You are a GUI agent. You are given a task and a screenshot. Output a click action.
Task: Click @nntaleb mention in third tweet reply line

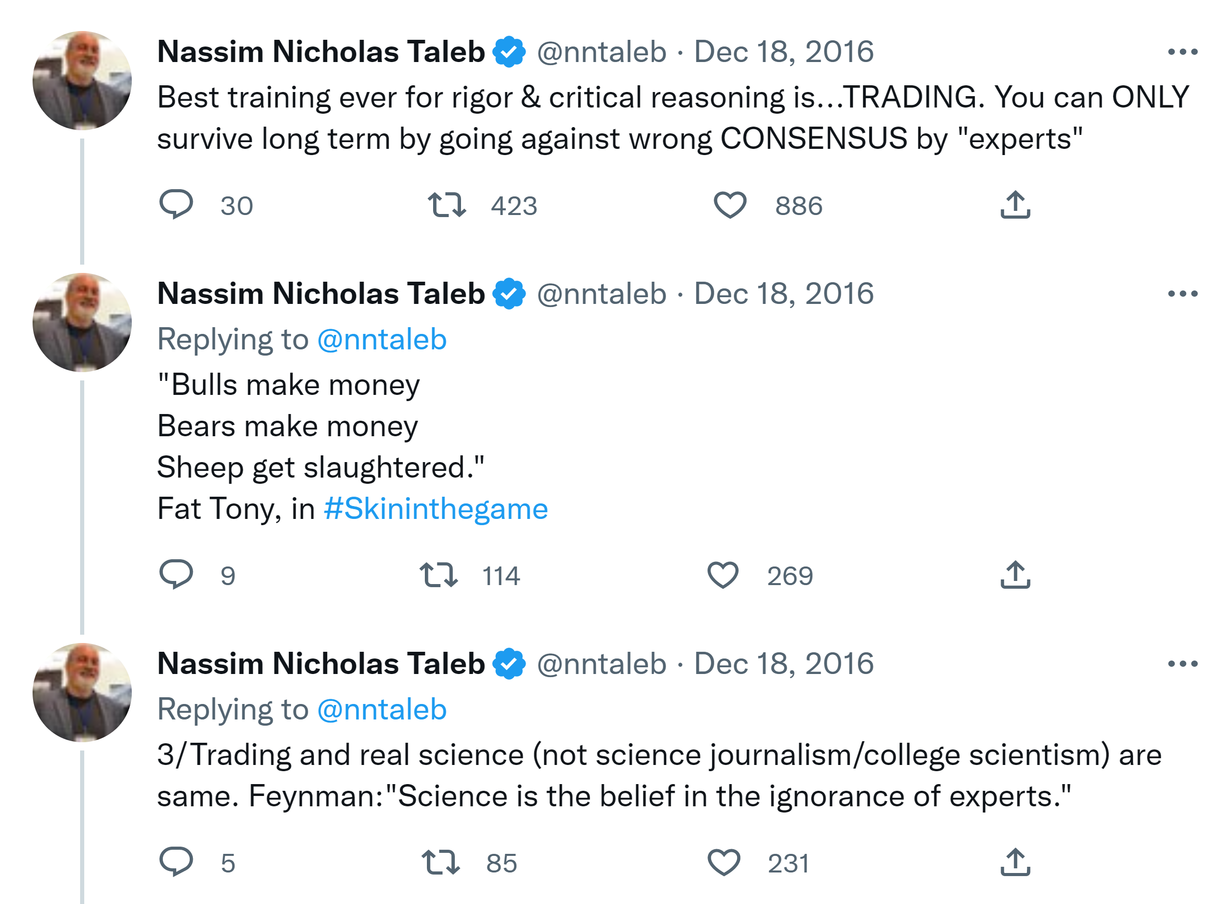coord(381,709)
